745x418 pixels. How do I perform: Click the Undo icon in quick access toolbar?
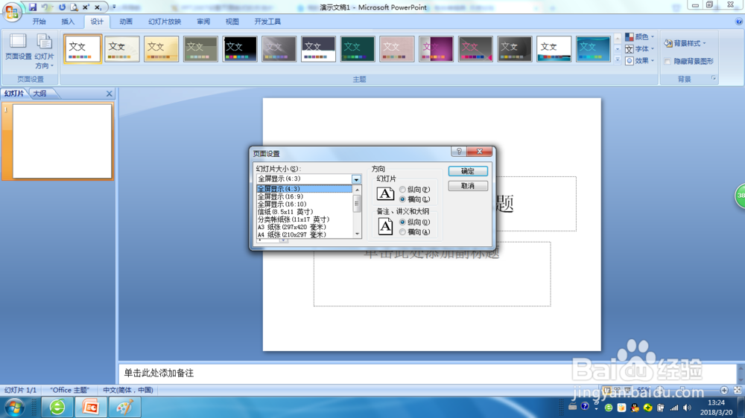pyautogui.click(x=45, y=7)
